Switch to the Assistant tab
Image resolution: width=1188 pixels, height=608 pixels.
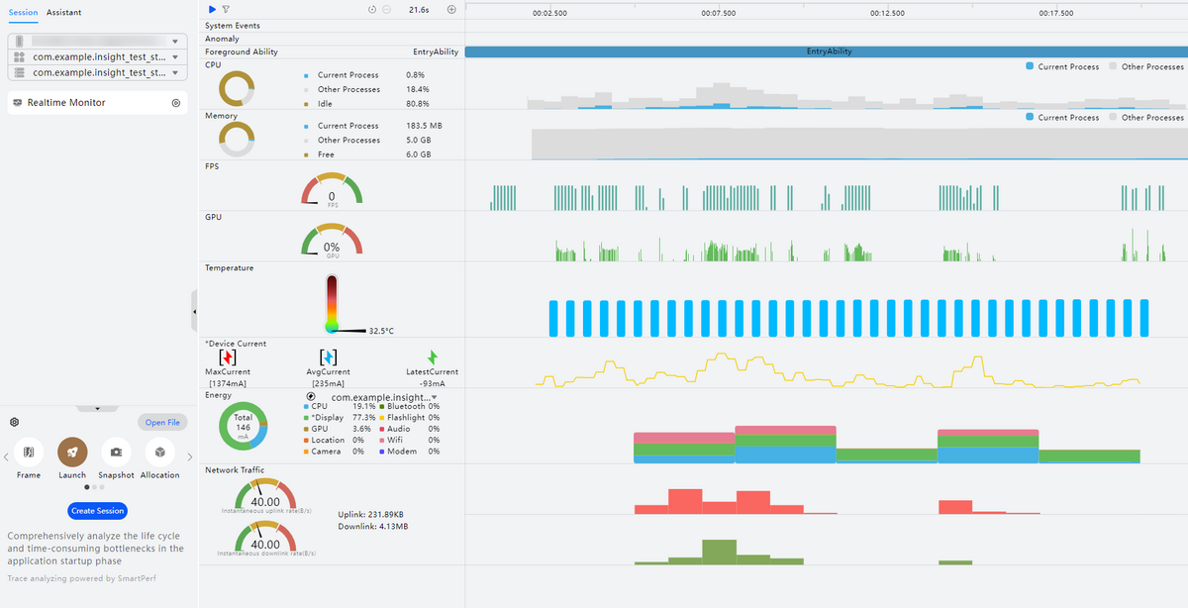tap(64, 12)
